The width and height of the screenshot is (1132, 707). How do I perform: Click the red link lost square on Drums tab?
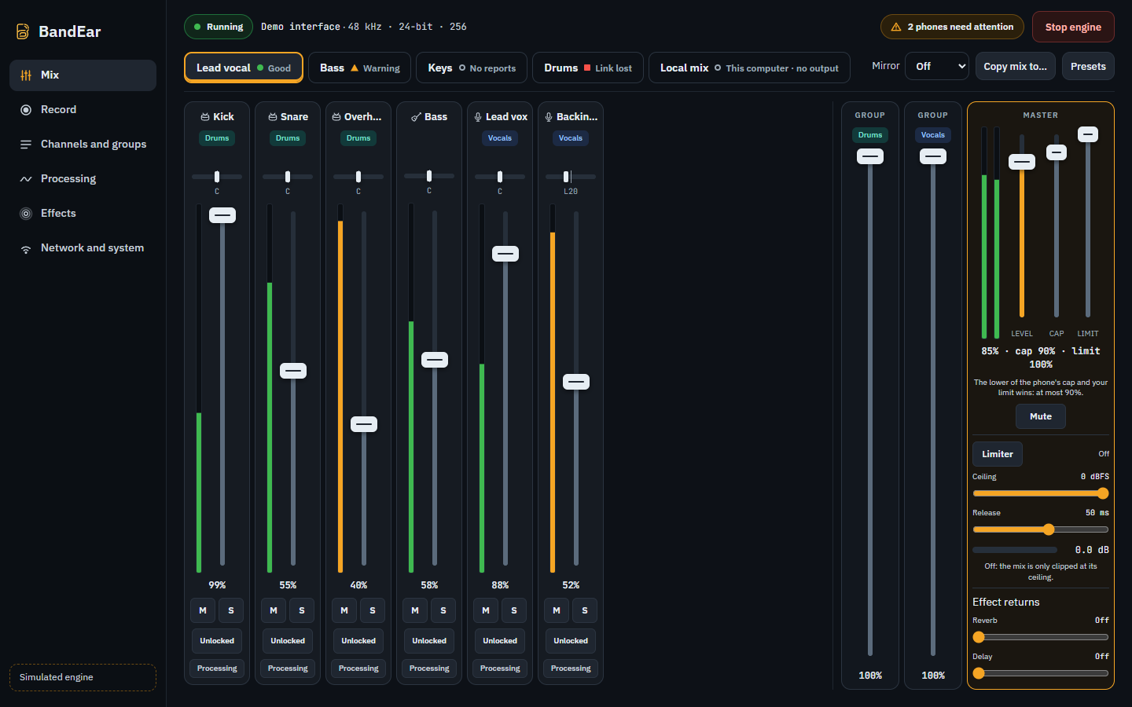click(x=587, y=68)
